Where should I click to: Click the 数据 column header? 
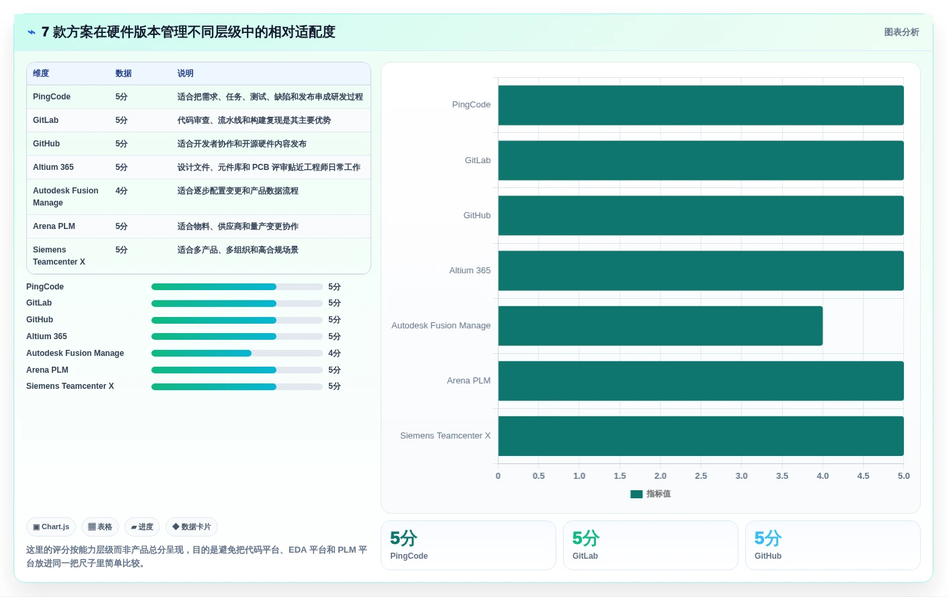(x=124, y=73)
